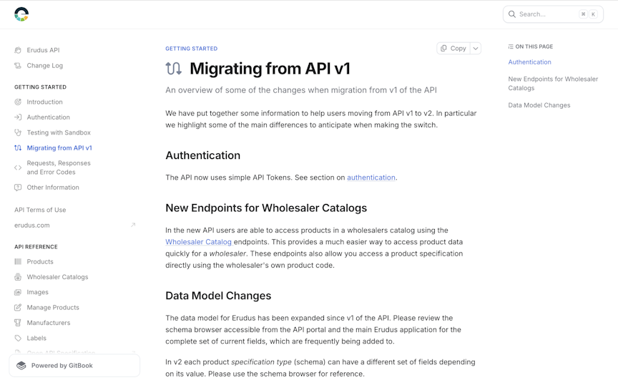Jump to Authentication in On This Page
This screenshot has width=618, height=388.
529,62
